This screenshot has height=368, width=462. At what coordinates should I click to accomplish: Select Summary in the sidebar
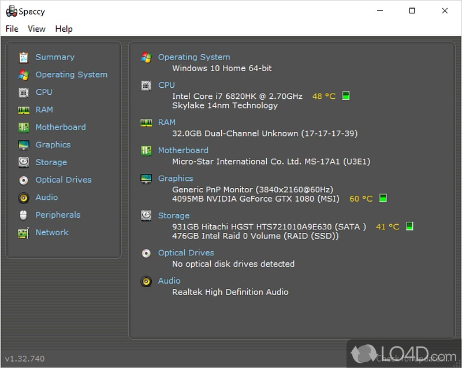pyautogui.click(x=55, y=57)
